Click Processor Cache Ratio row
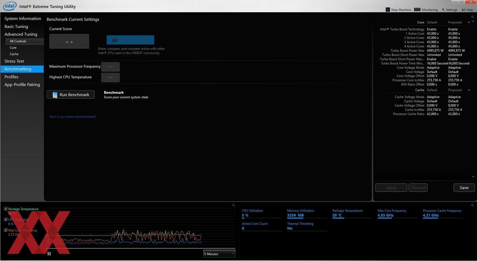477x261 pixels. click(423, 114)
